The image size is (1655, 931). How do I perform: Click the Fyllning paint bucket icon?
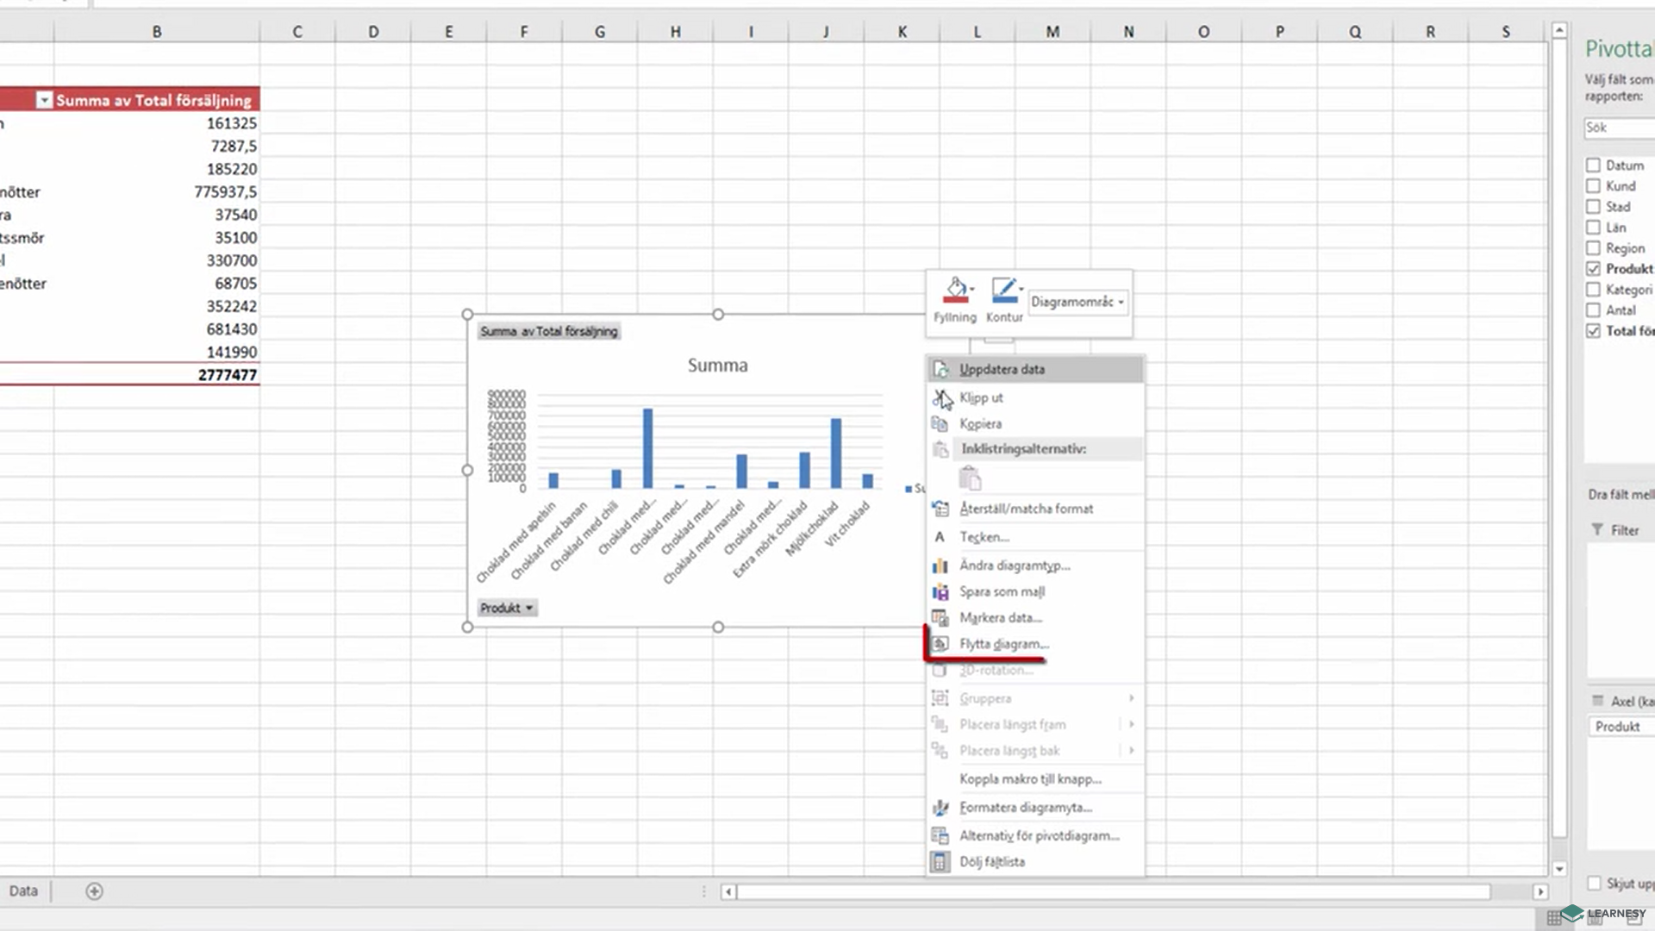point(954,291)
